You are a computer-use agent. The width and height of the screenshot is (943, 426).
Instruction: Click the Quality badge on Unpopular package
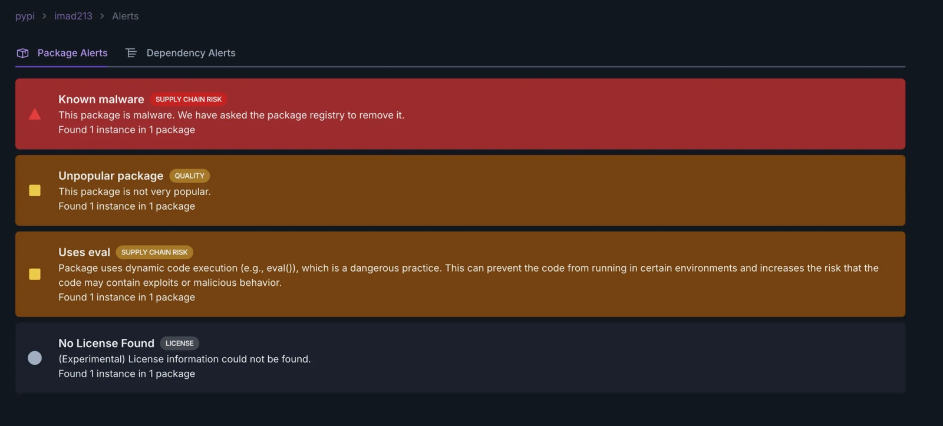tap(190, 176)
